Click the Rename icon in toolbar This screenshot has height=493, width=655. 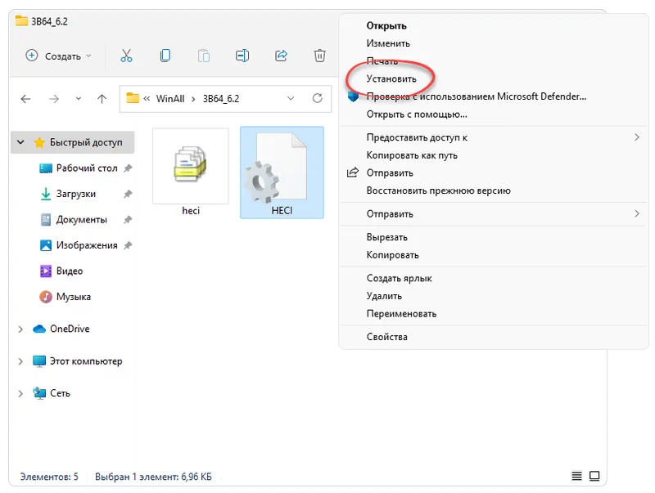point(242,56)
